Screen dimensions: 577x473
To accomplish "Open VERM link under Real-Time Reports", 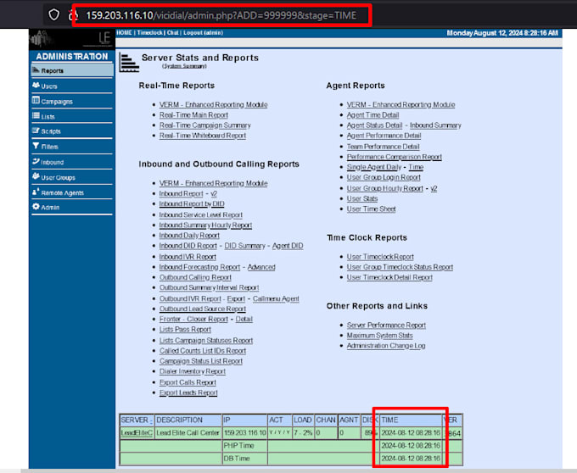I will (214, 105).
